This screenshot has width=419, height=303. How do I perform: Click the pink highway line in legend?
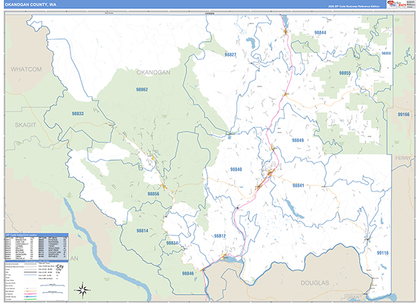(30, 294)
